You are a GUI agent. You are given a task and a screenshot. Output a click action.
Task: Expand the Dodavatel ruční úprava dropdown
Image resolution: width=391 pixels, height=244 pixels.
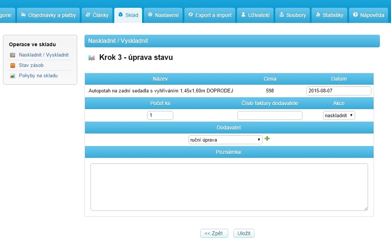tap(225, 140)
